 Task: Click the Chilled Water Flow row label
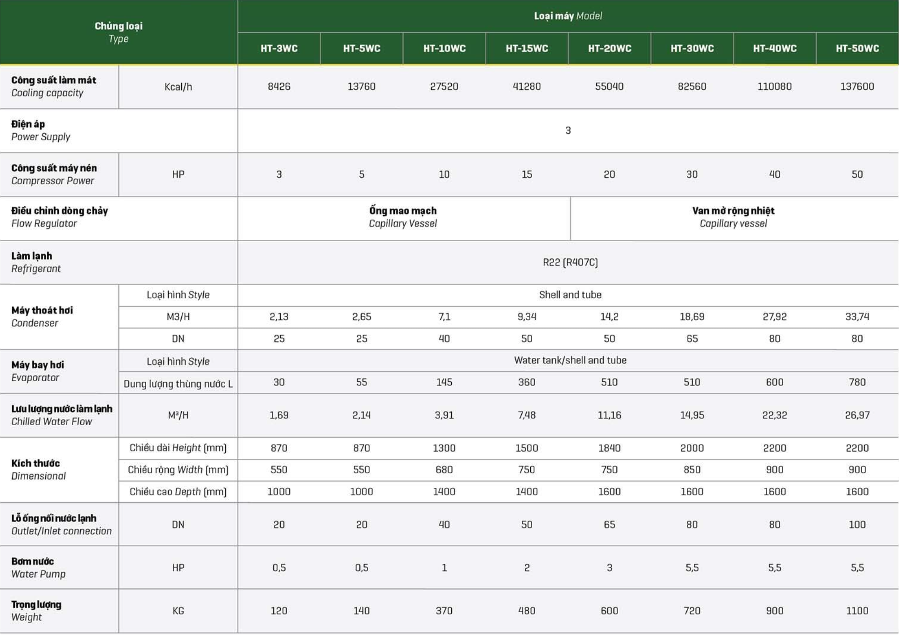(x=61, y=415)
